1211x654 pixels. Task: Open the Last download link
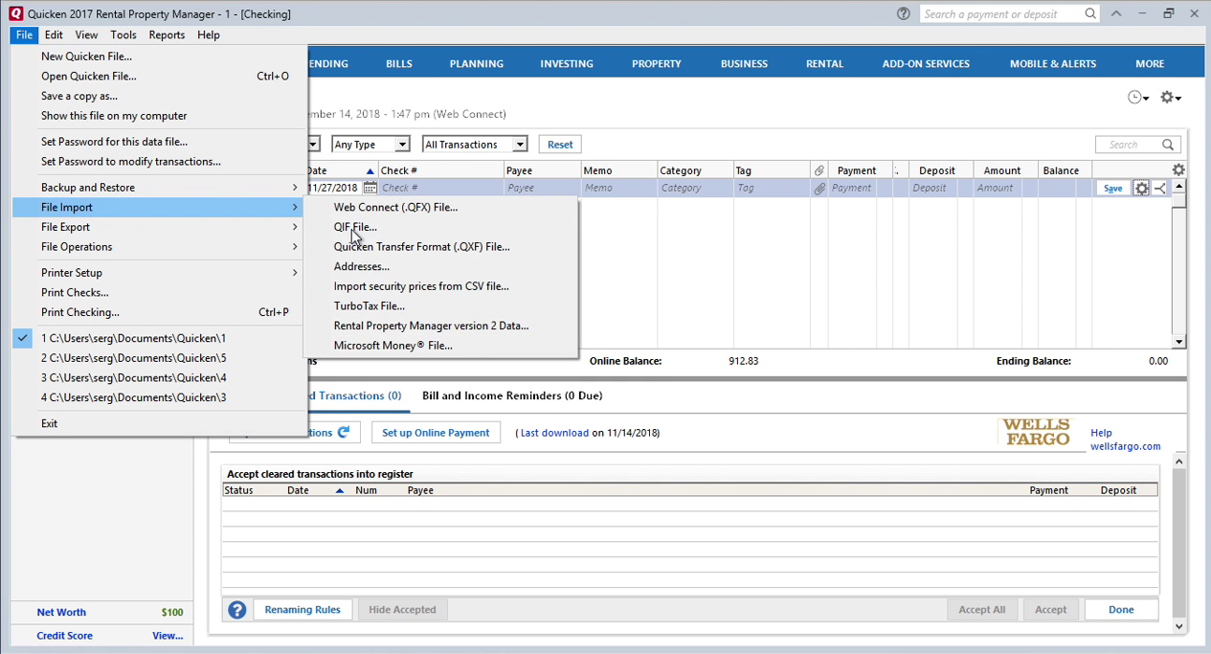point(555,433)
